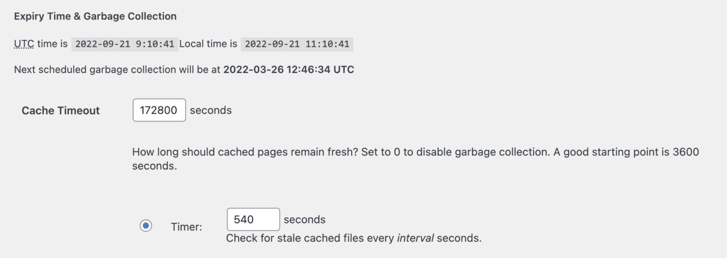Viewport: 727px width, 258px height.
Task: Focus the Timer interval field showing 540
Action: point(253,220)
